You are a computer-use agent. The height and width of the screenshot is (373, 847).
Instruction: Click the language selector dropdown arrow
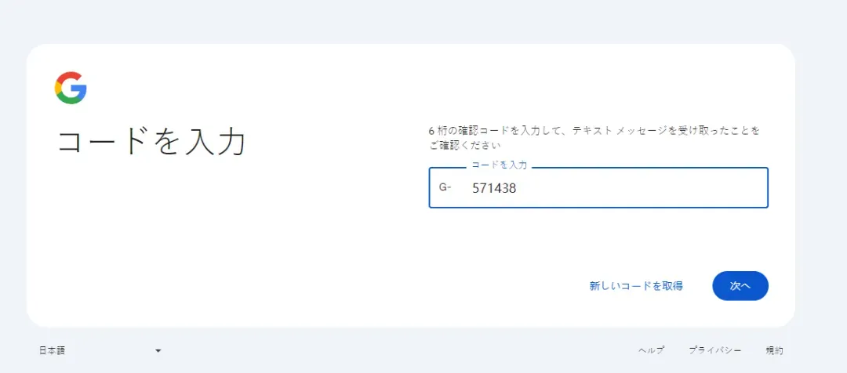click(x=158, y=350)
